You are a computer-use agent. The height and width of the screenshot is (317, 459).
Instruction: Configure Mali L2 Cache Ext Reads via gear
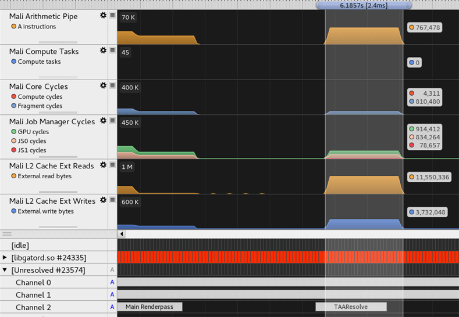tap(103, 165)
